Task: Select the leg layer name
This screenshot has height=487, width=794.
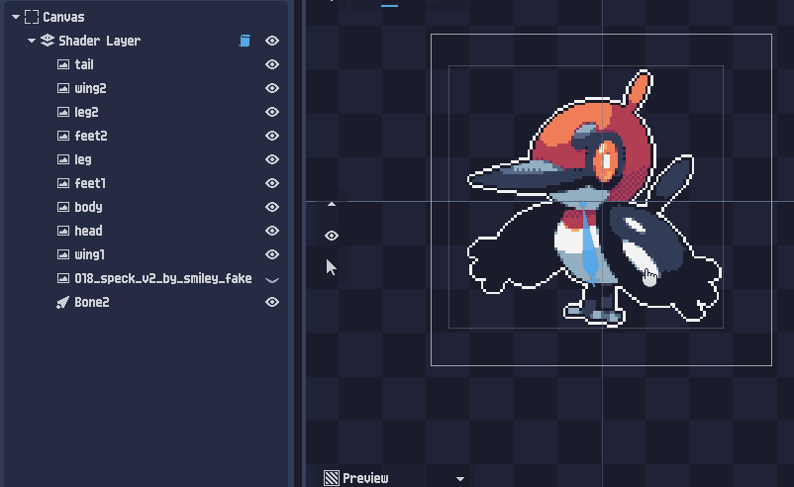Action: pyautogui.click(x=83, y=159)
